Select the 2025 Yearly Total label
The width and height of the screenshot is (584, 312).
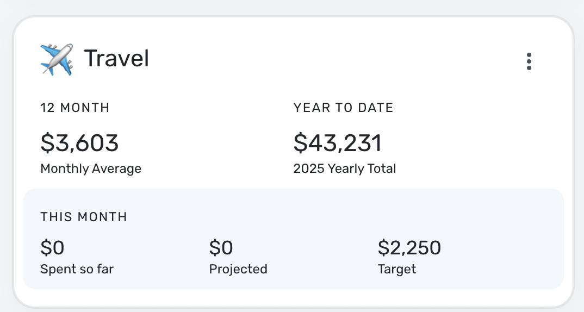345,169
